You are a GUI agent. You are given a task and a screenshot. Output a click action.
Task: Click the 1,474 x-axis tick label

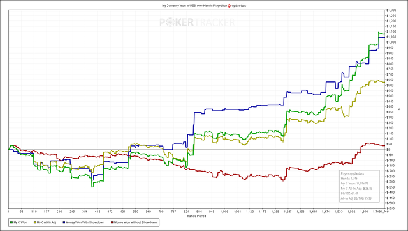(x=326, y=212)
